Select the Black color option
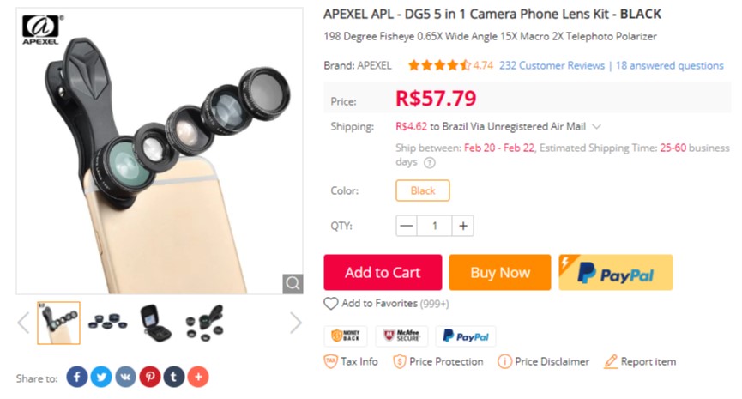This screenshot has width=742, height=399. click(422, 190)
